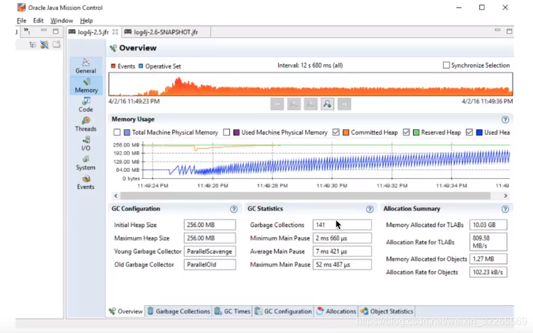Click the Allocation Rate for Objects field
The width and height of the screenshot is (533, 333).
[x=488, y=272]
